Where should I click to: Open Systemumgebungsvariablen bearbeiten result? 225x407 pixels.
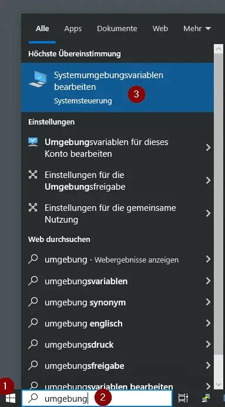tap(117, 88)
